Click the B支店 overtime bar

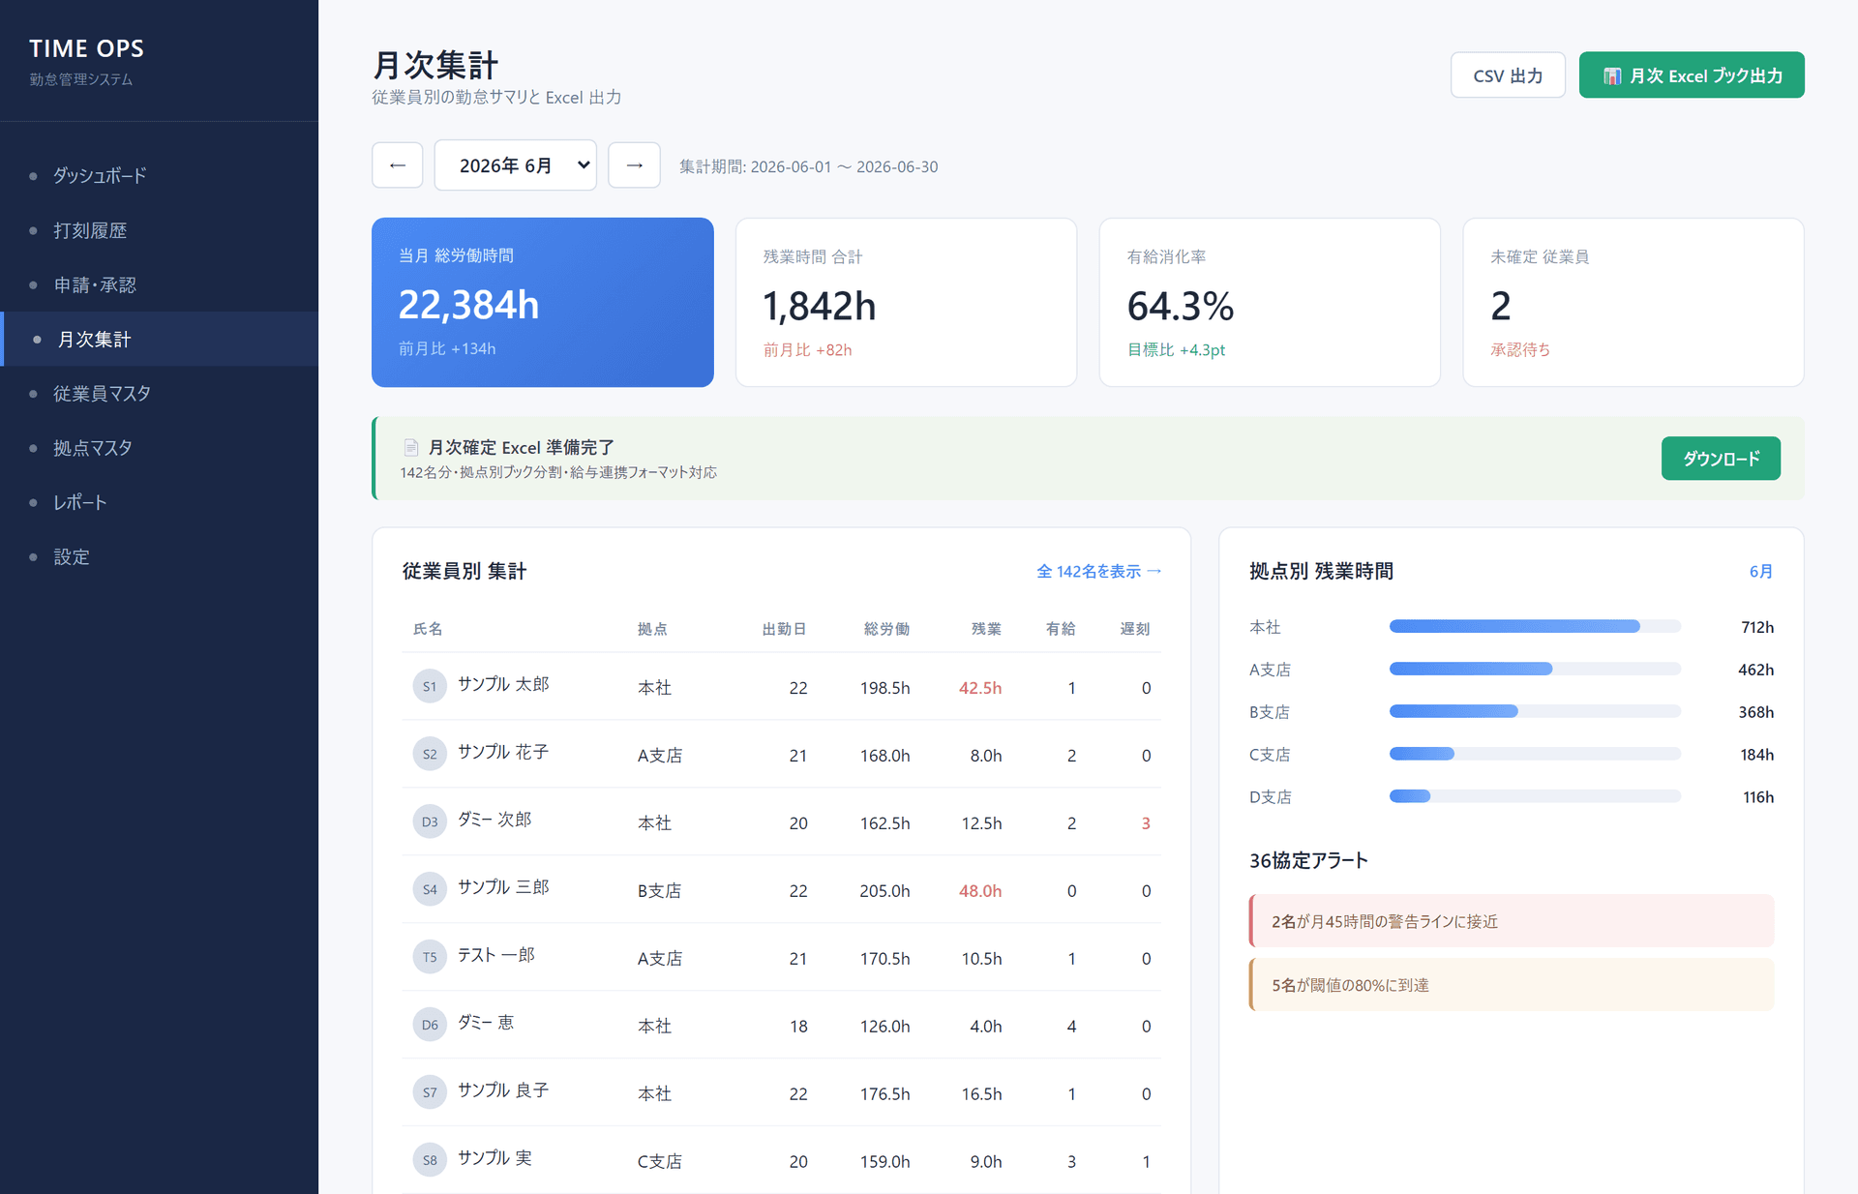pos(1535,712)
